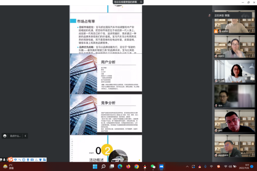
Task: Open Google Chrome from the taskbar
Action: tap(137, 166)
